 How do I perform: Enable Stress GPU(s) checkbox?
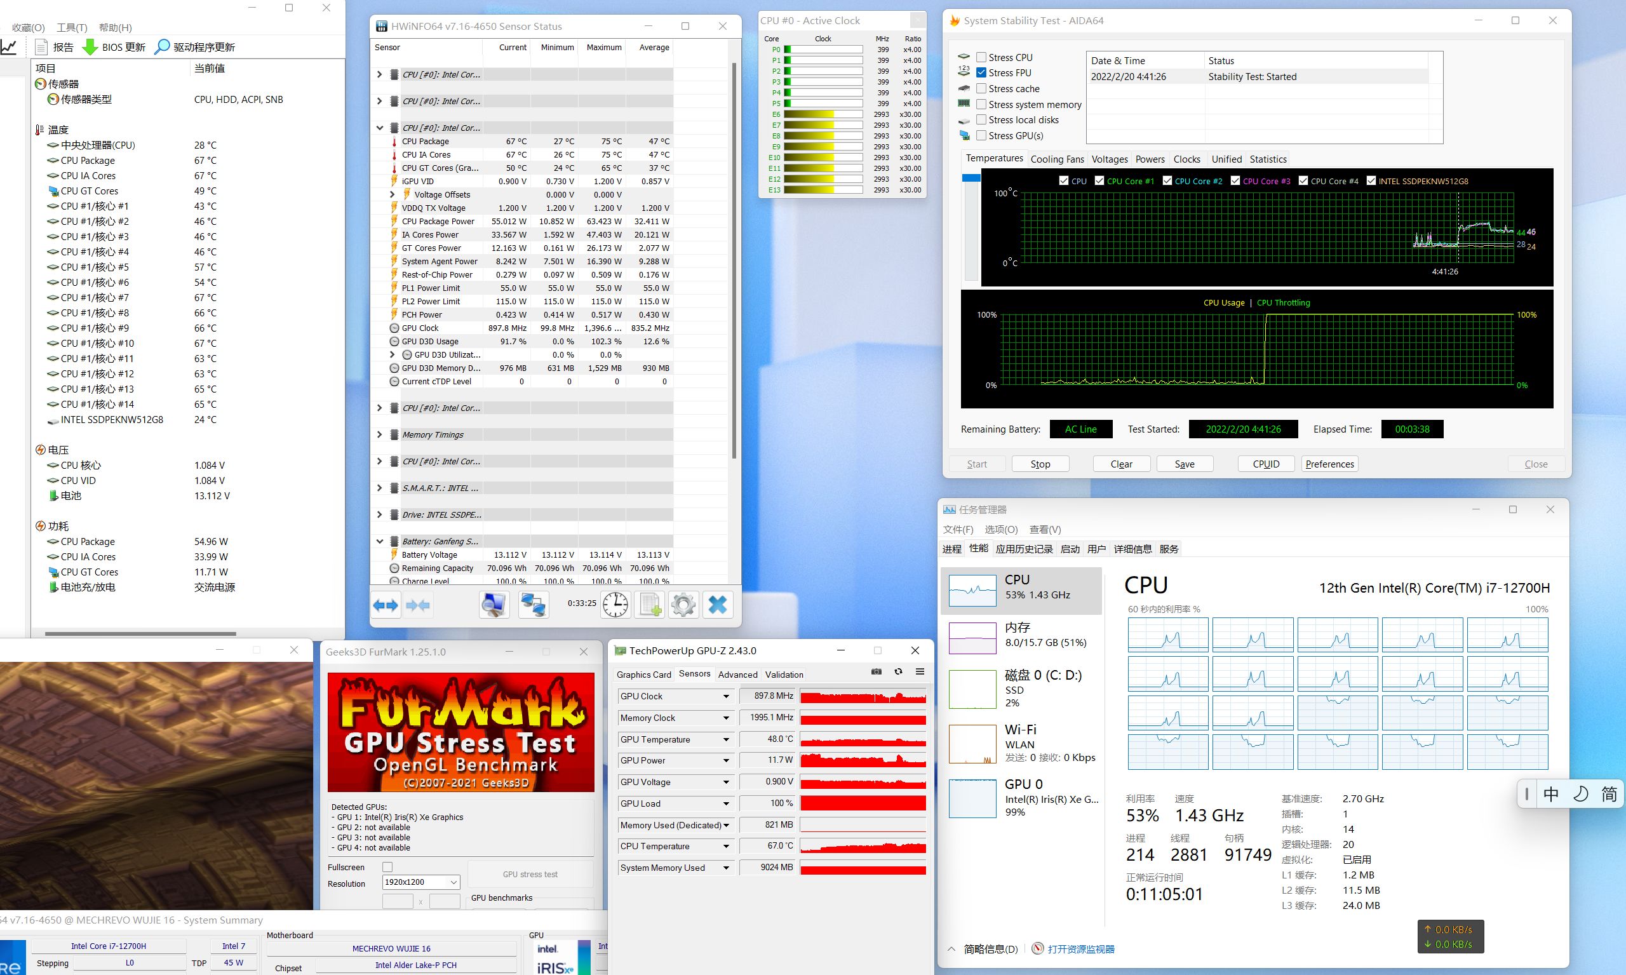click(x=981, y=135)
